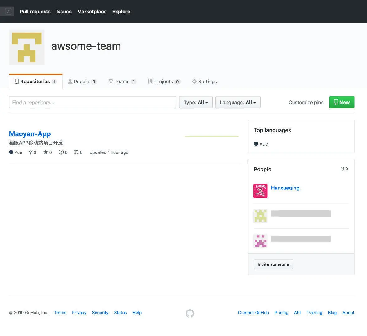Image resolution: width=367 pixels, height=336 pixels.
Task: Switch to the Repositories tab
Action: (35, 82)
